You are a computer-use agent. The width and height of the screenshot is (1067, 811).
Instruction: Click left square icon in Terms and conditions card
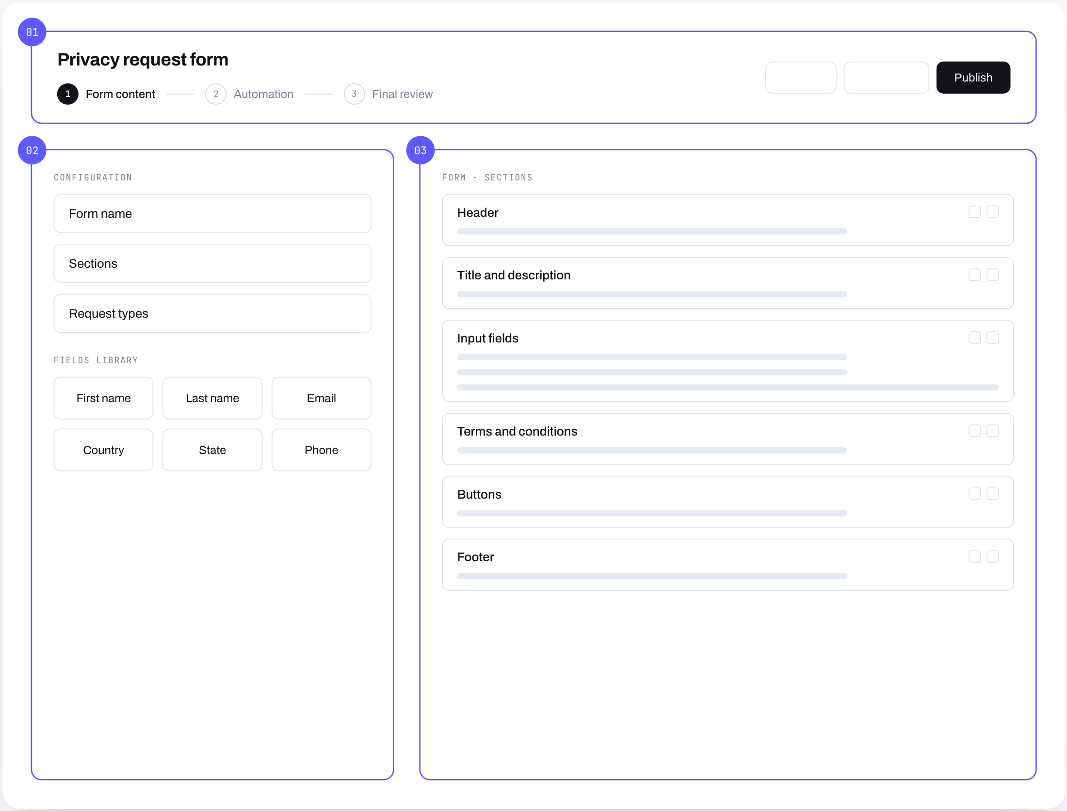(975, 431)
